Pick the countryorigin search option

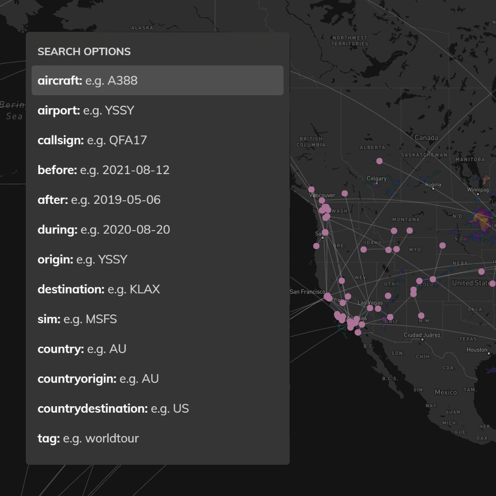coord(157,378)
